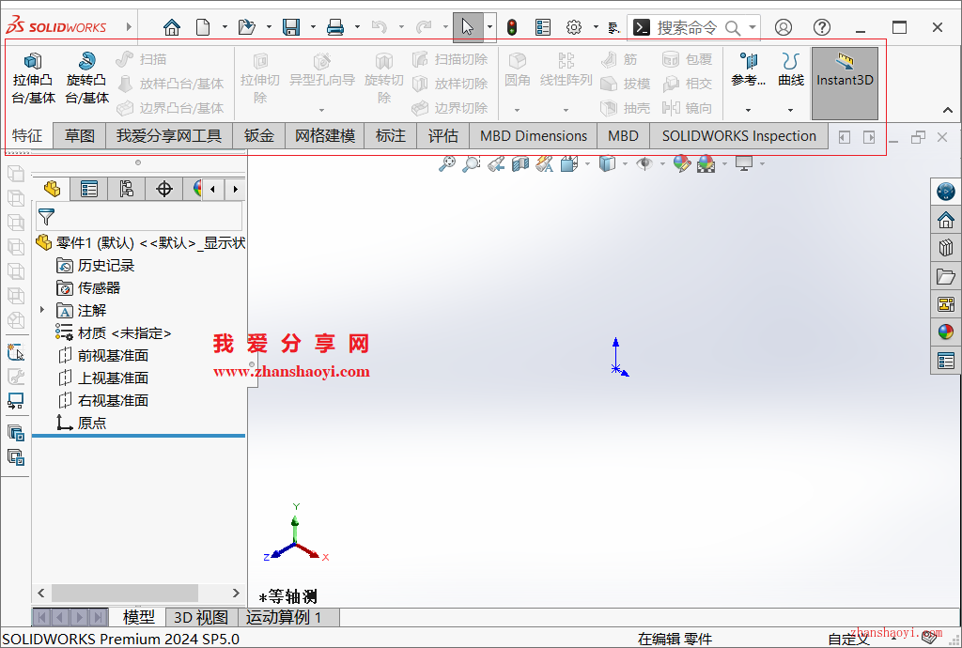The height and width of the screenshot is (648, 962).
Task: Print using the printer icon
Action: (335, 27)
